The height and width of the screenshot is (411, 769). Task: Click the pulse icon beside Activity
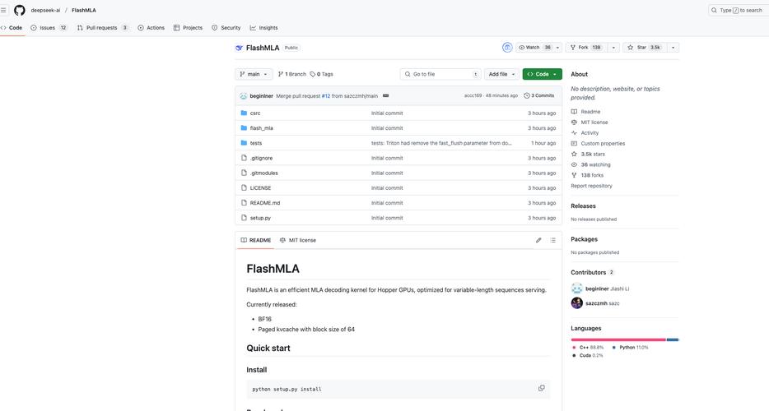click(574, 133)
